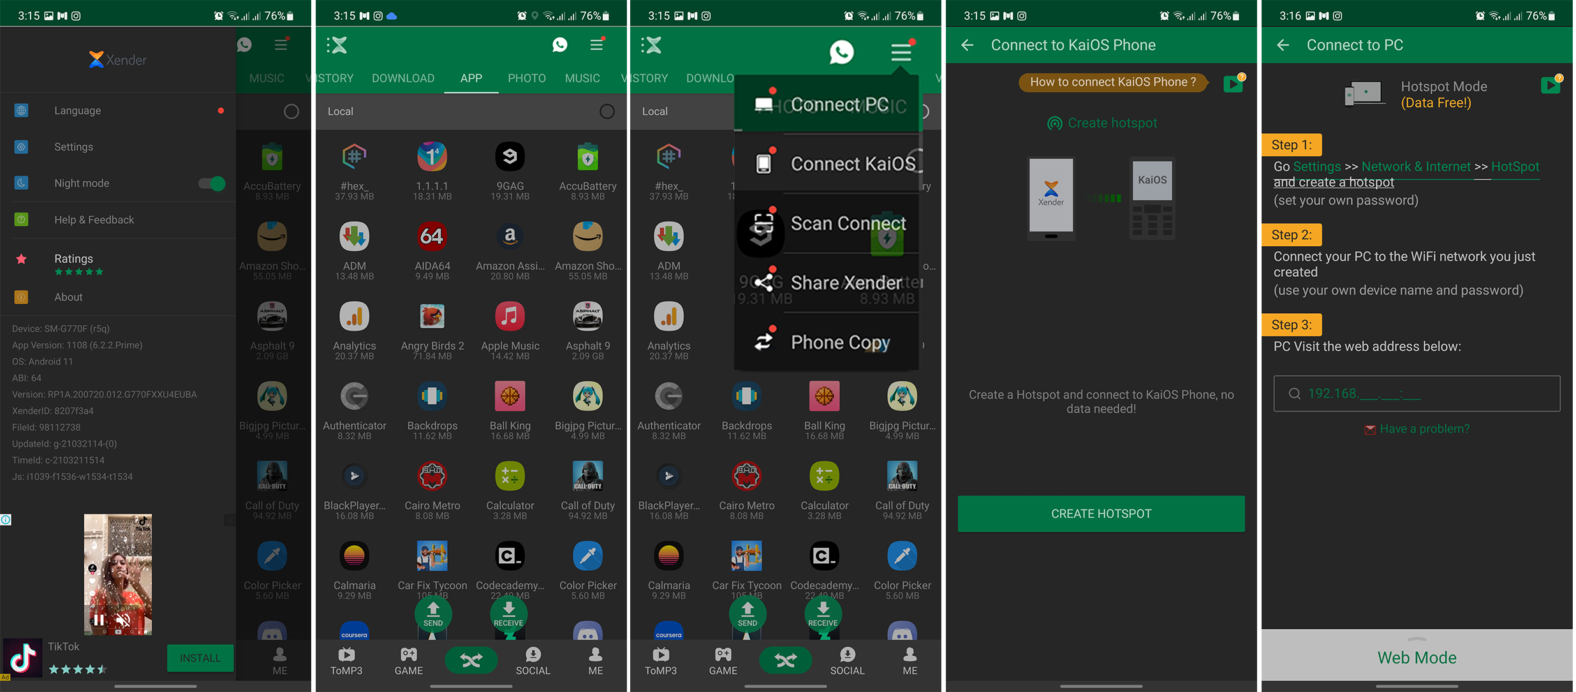The image size is (1576, 692).
Task: Open the HotSpot link in Step 1
Action: (x=1515, y=166)
